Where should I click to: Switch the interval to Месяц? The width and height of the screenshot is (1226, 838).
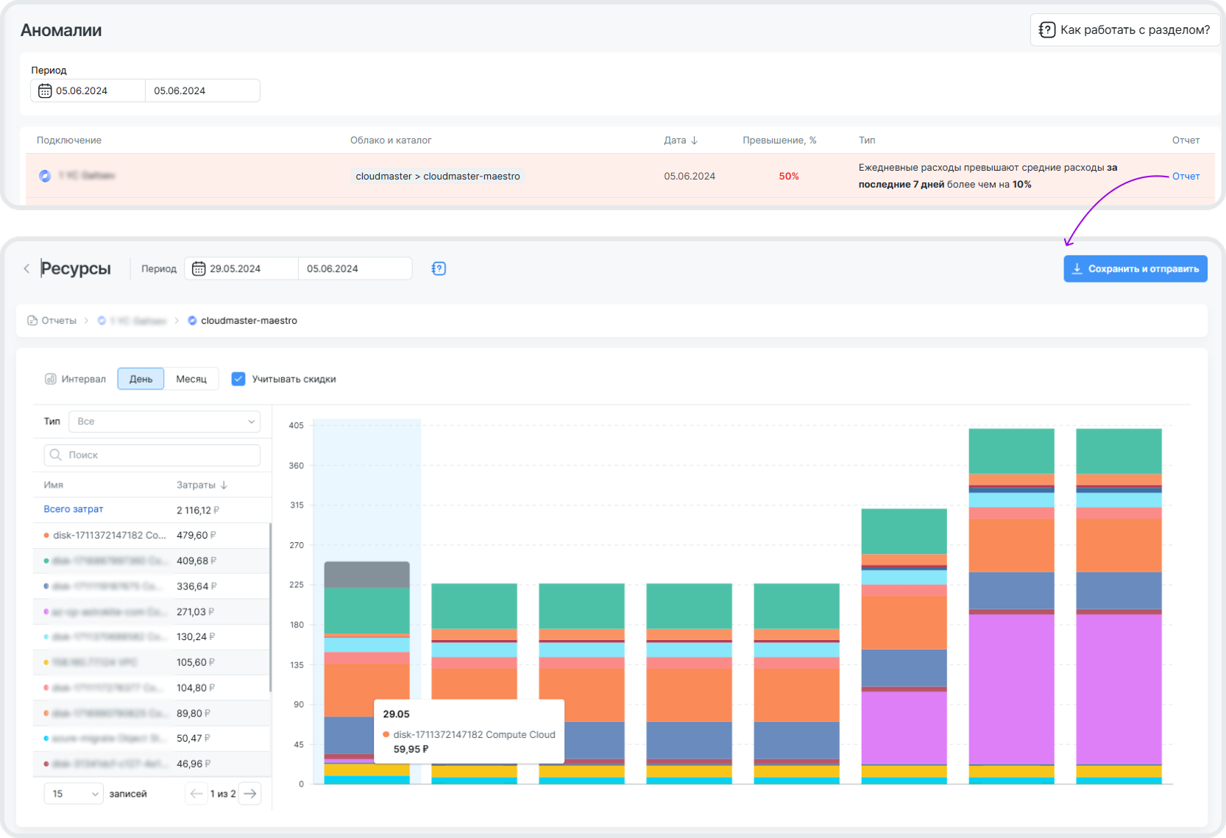pos(191,379)
